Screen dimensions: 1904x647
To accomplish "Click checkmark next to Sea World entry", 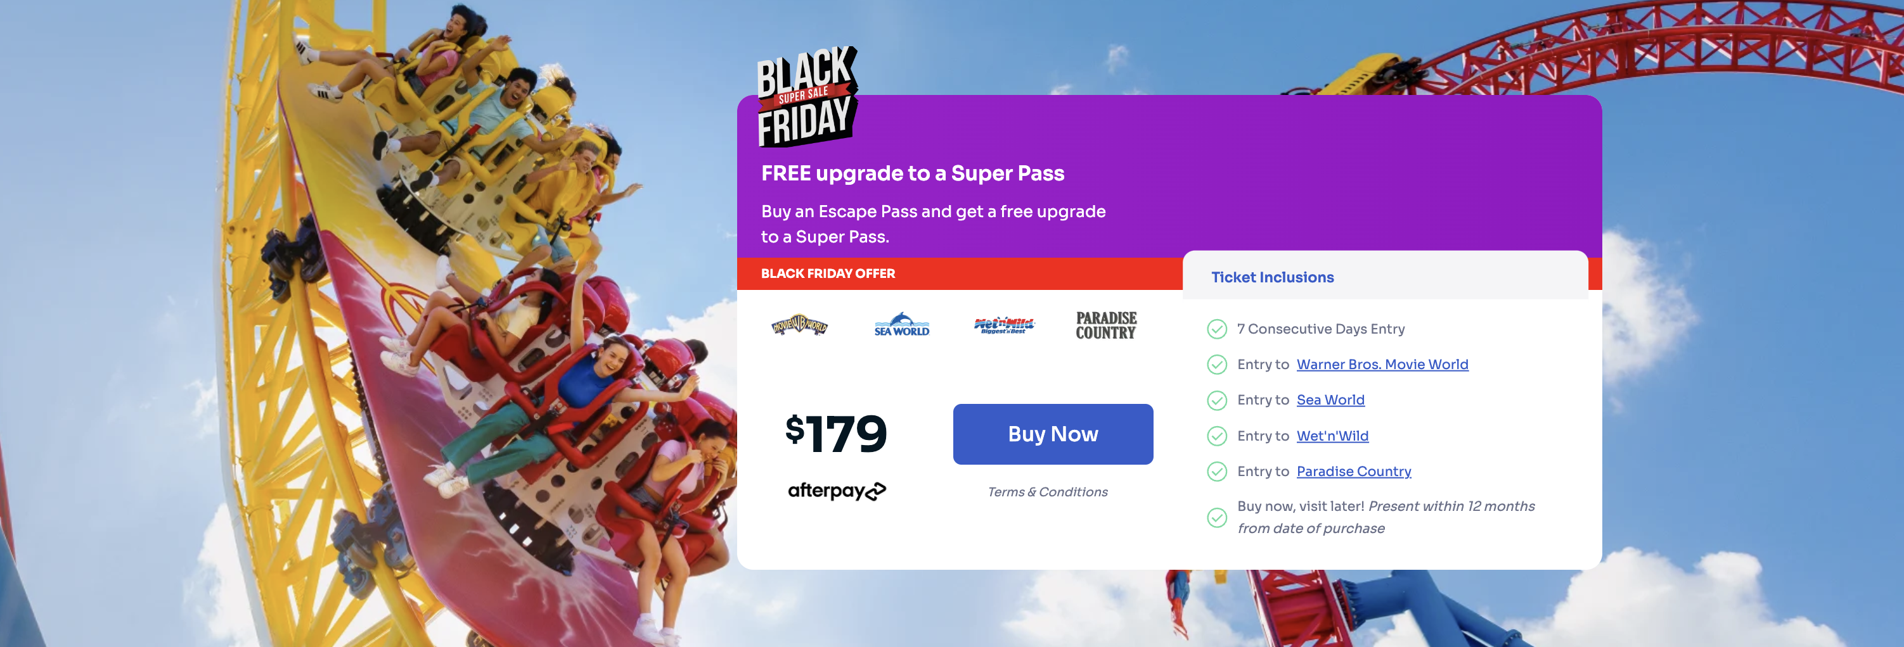I will pos(1216,400).
